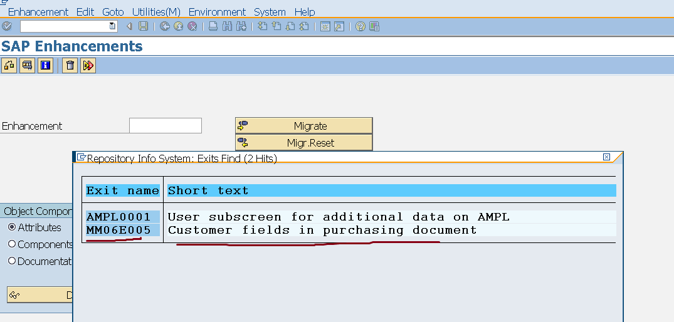This screenshot has width=674, height=322.
Task: Click the red Cancel icon
Action: (192, 26)
